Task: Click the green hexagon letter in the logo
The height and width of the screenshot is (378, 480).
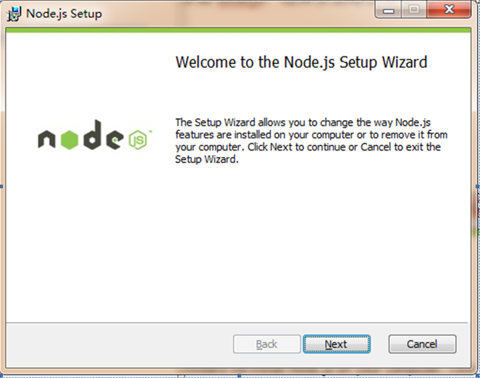Action: (x=70, y=140)
